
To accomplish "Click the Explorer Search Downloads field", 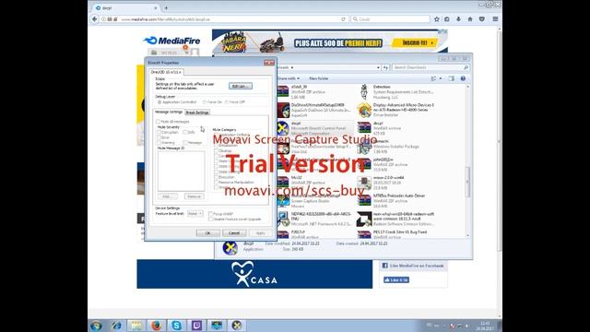I will tap(431, 67).
